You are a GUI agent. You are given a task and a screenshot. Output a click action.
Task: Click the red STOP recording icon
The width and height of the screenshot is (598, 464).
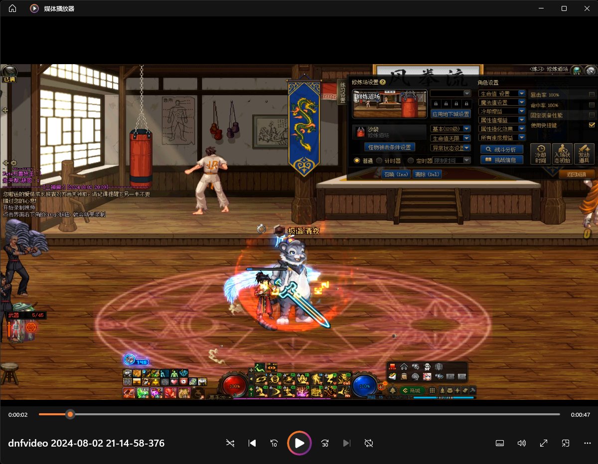click(x=393, y=367)
